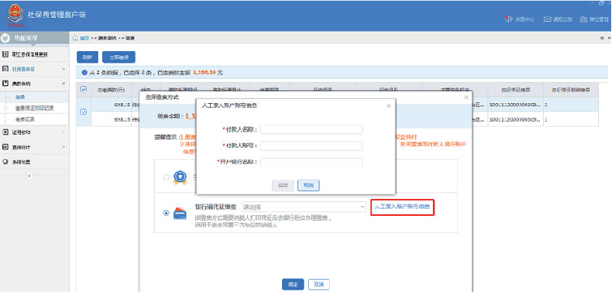Click 保存 in the account info dialog
The height and width of the screenshot is (293, 612).
click(283, 186)
